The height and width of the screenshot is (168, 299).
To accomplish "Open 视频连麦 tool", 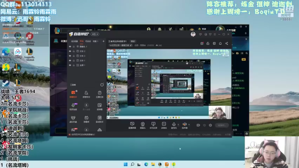I will 73,107.
